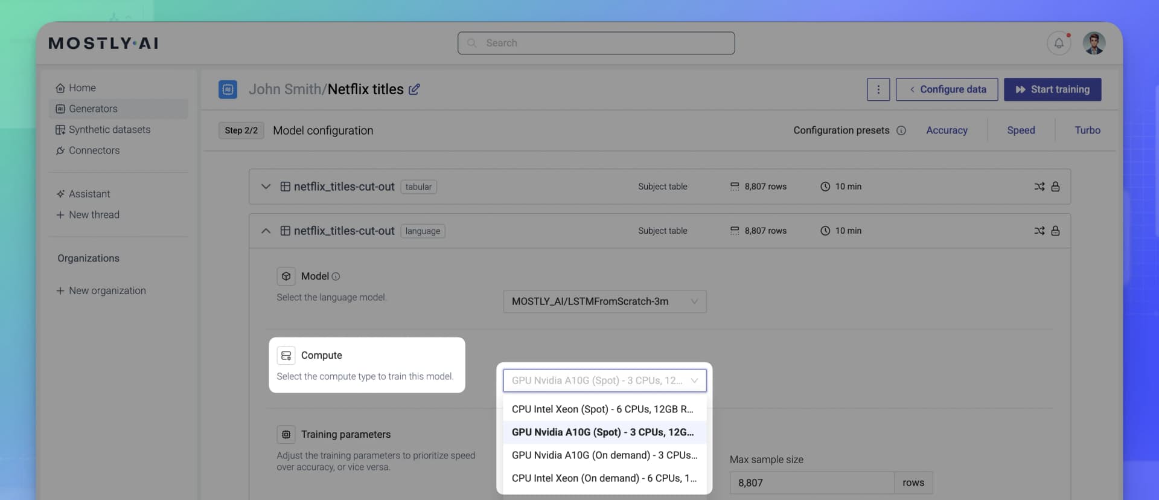
Task: Click the Model cube icon
Action: tap(286, 277)
